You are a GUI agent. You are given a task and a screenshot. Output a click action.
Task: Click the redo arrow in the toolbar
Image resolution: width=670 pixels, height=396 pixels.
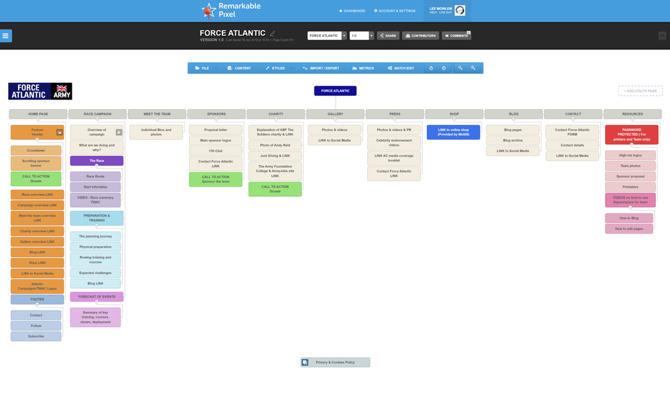click(x=444, y=68)
